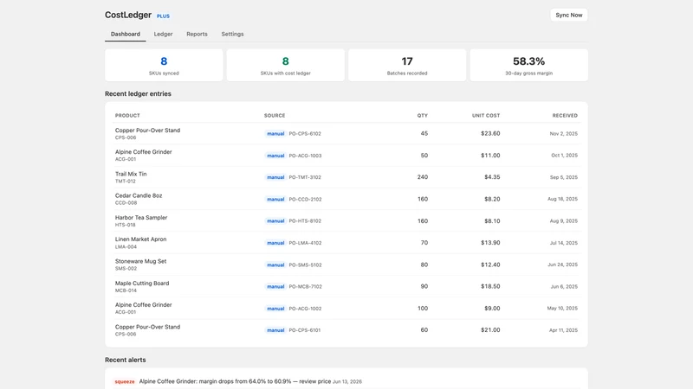
Task: Click the HTS-018 SKU code
Action: (x=125, y=225)
